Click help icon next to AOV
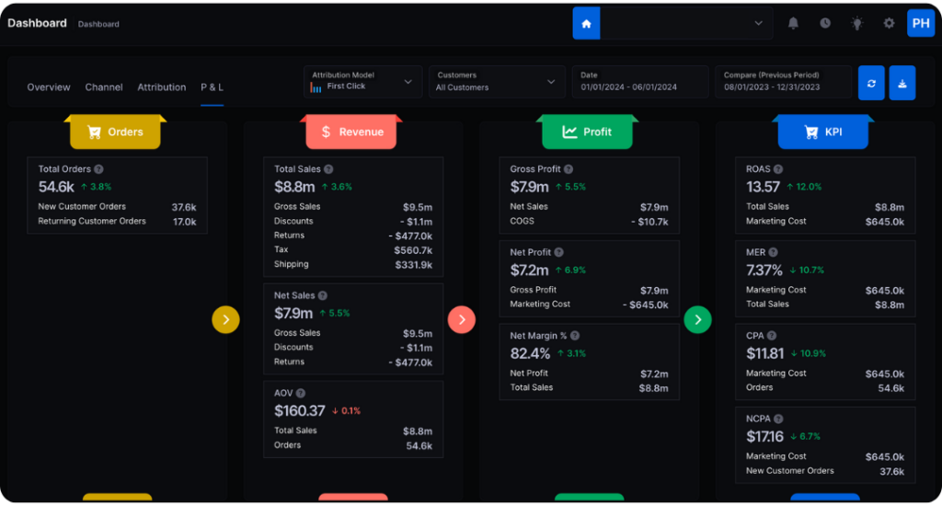Screen dimensions: 942x506 tap(301, 393)
